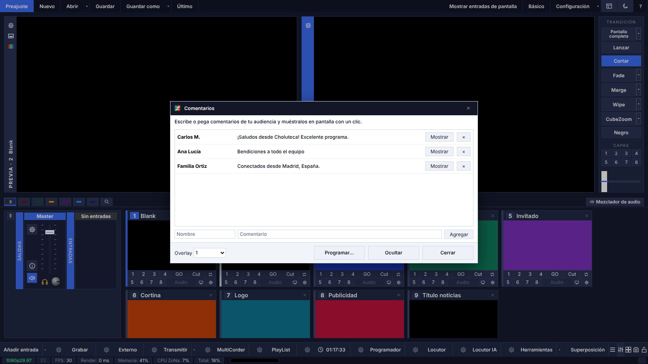Click the grid layout icon in bottom bar
Viewport: 648px width, 364px height.
point(628,350)
